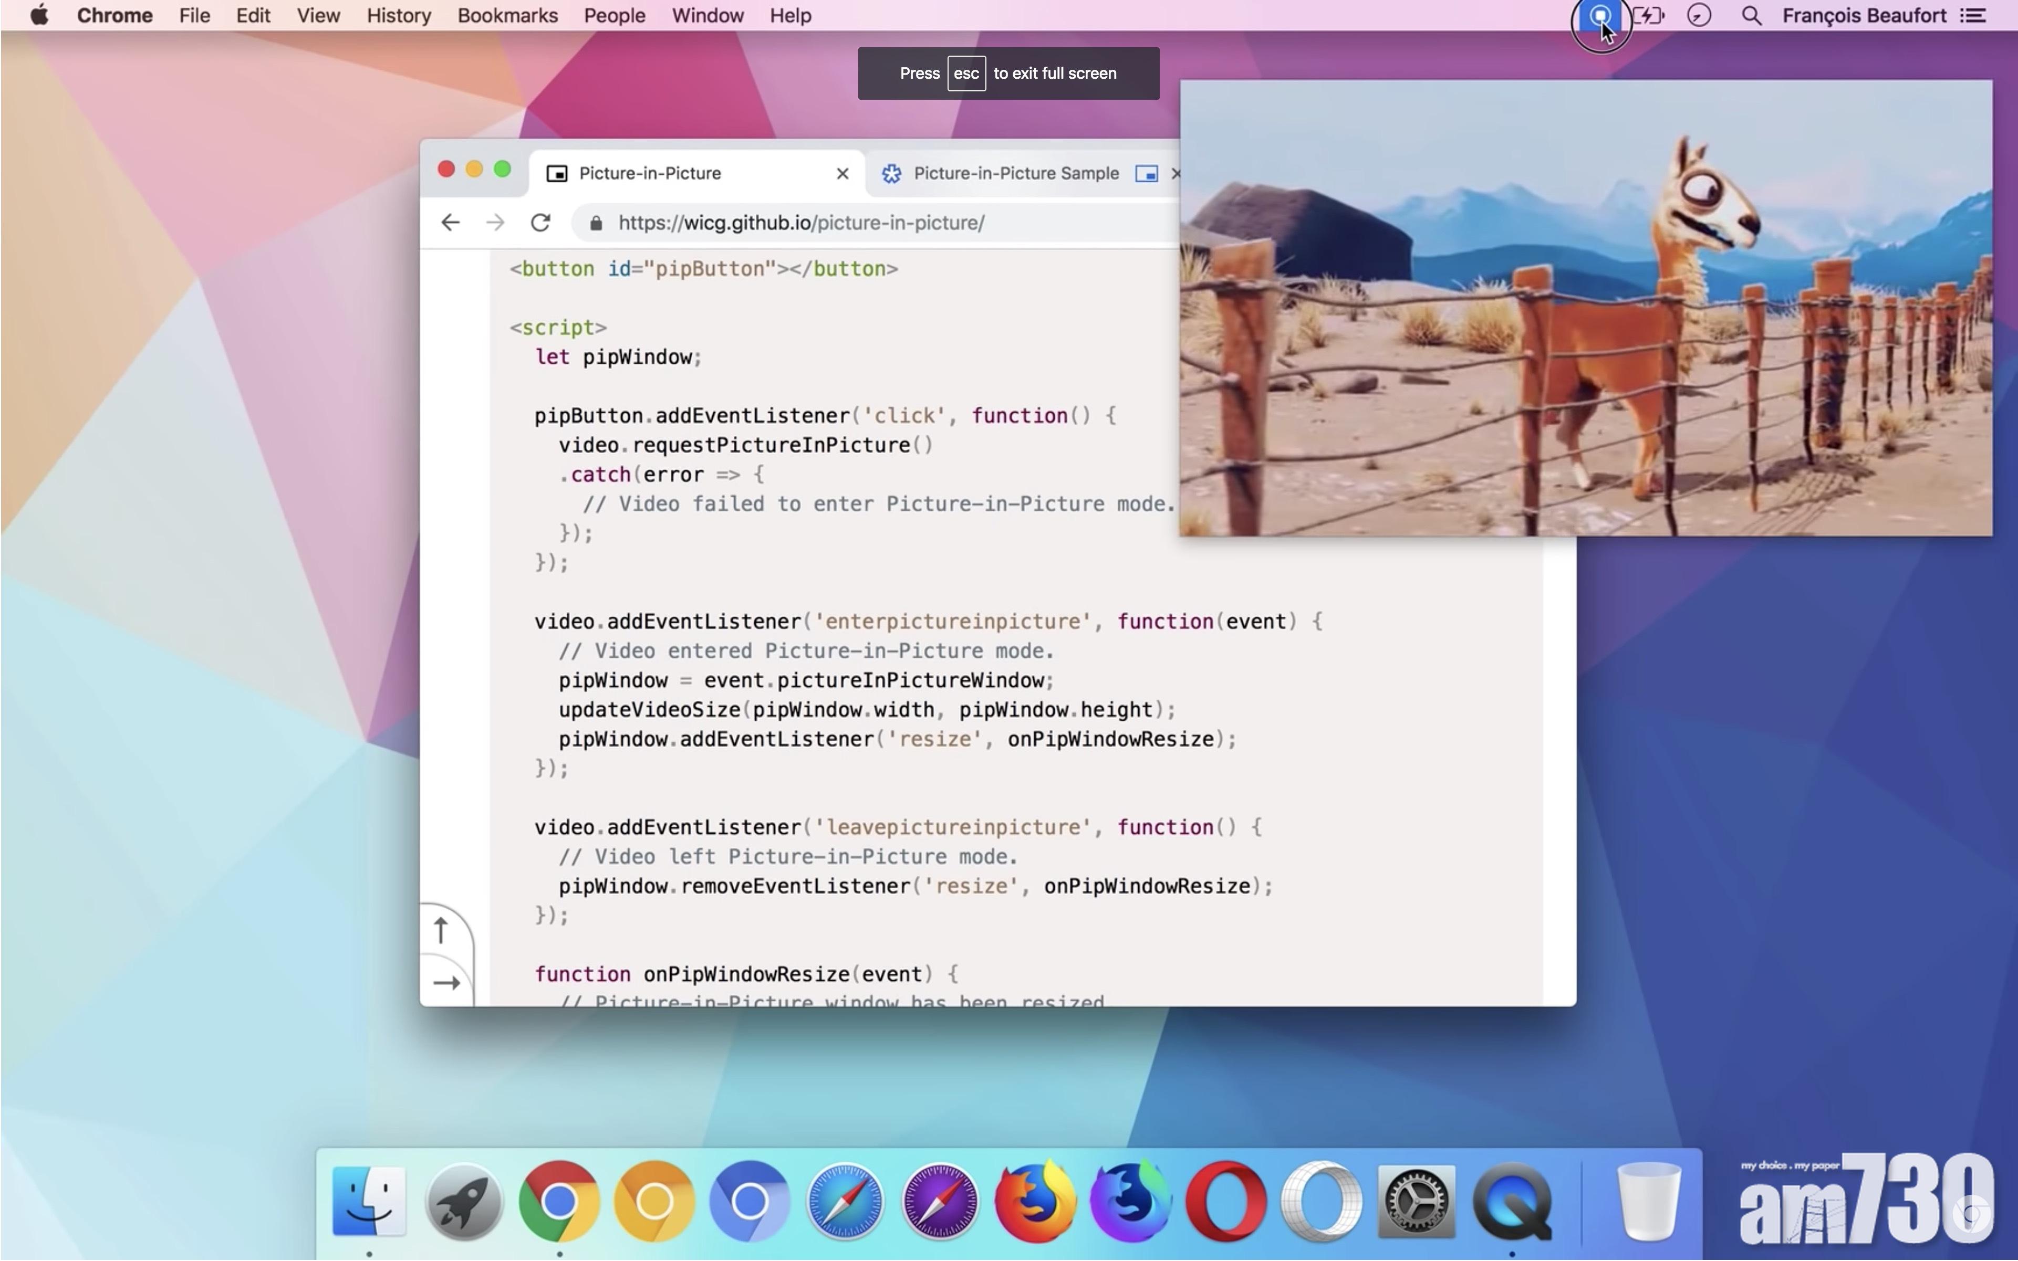Switch to the Picture-in-Picture Sample tab
This screenshot has height=1261, width=2018.
click(x=1016, y=173)
